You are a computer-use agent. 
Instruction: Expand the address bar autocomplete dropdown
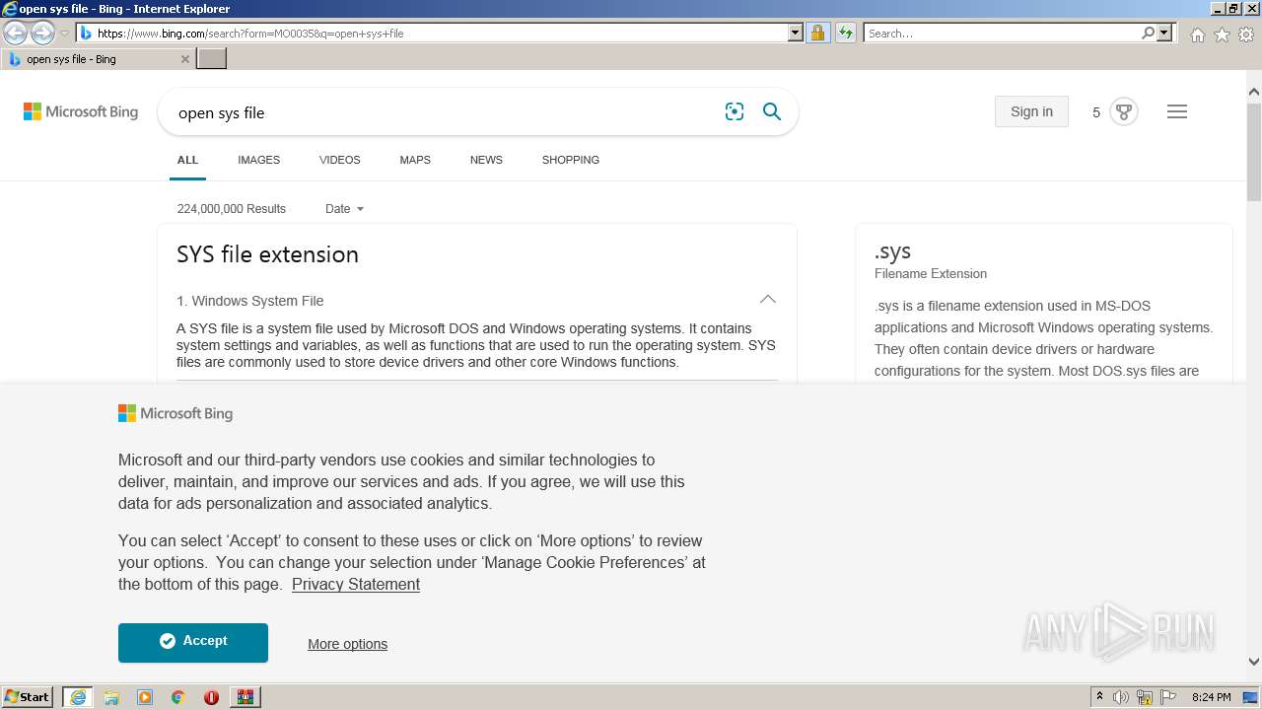tap(796, 34)
